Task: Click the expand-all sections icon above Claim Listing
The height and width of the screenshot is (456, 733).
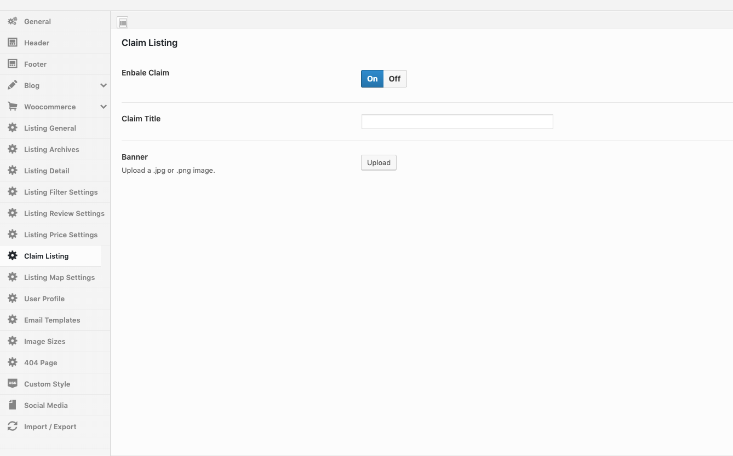Action: [123, 22]
